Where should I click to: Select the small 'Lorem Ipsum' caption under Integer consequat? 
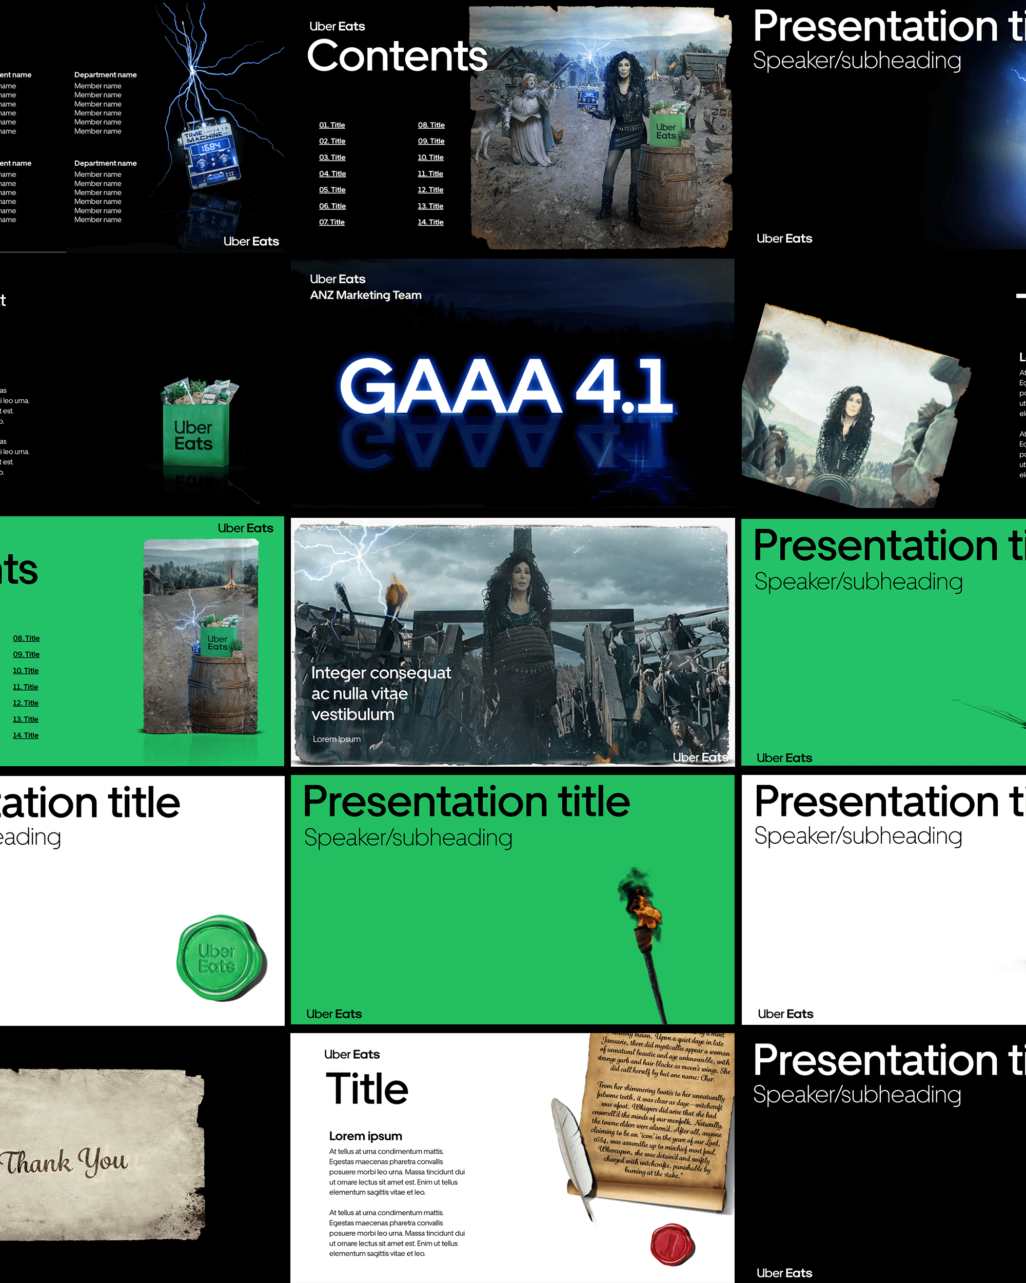(337, 739)
